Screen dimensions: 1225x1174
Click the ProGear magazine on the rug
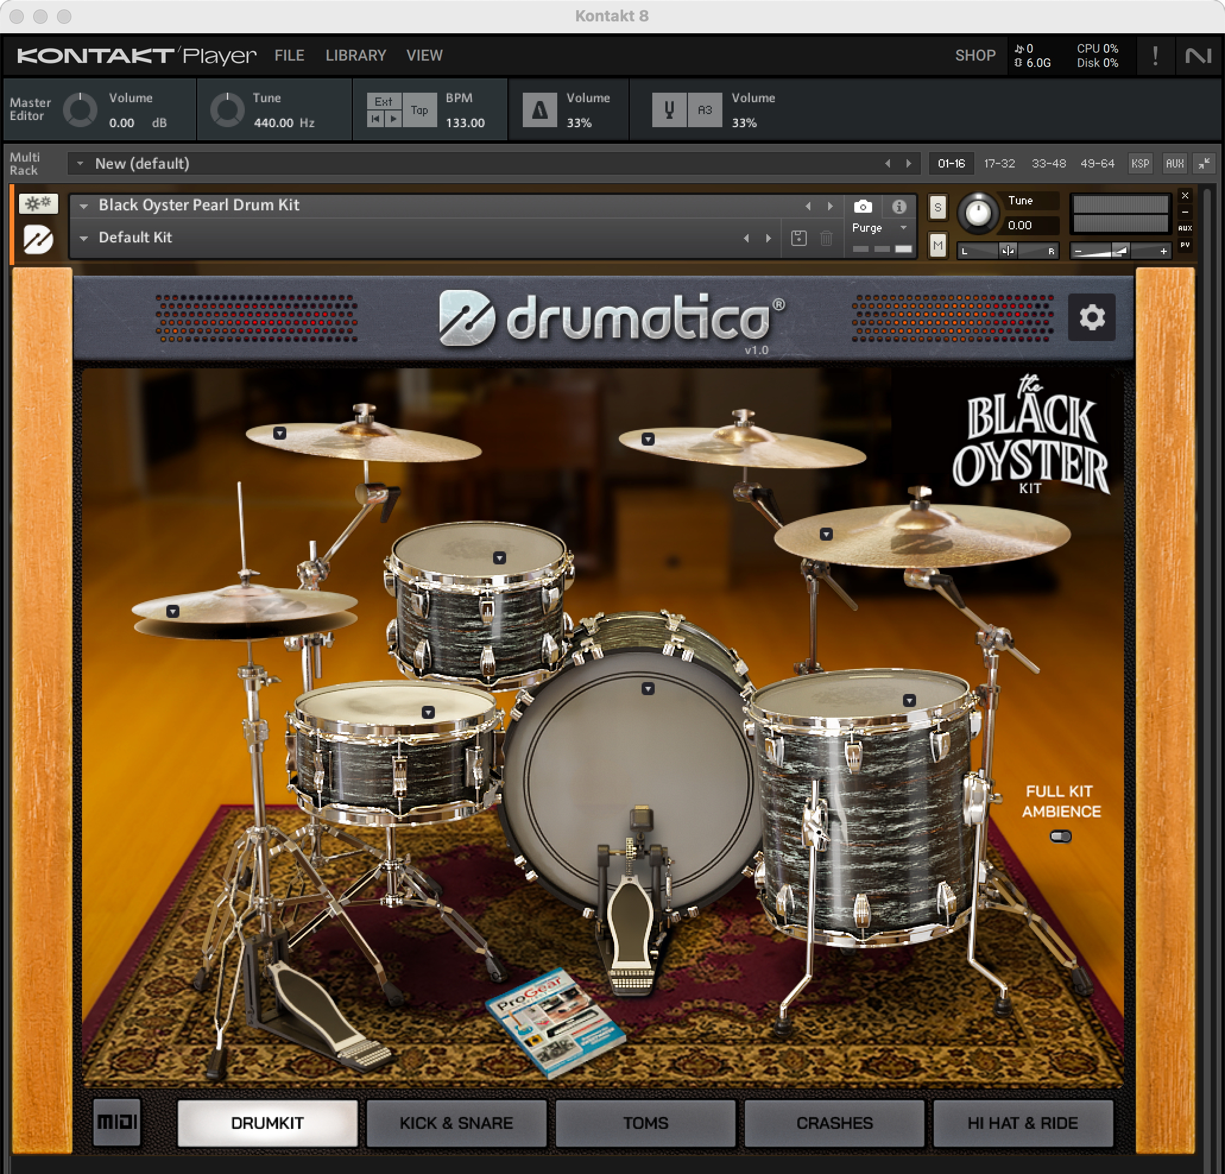pyautogui.click(x=554, y=1022)
